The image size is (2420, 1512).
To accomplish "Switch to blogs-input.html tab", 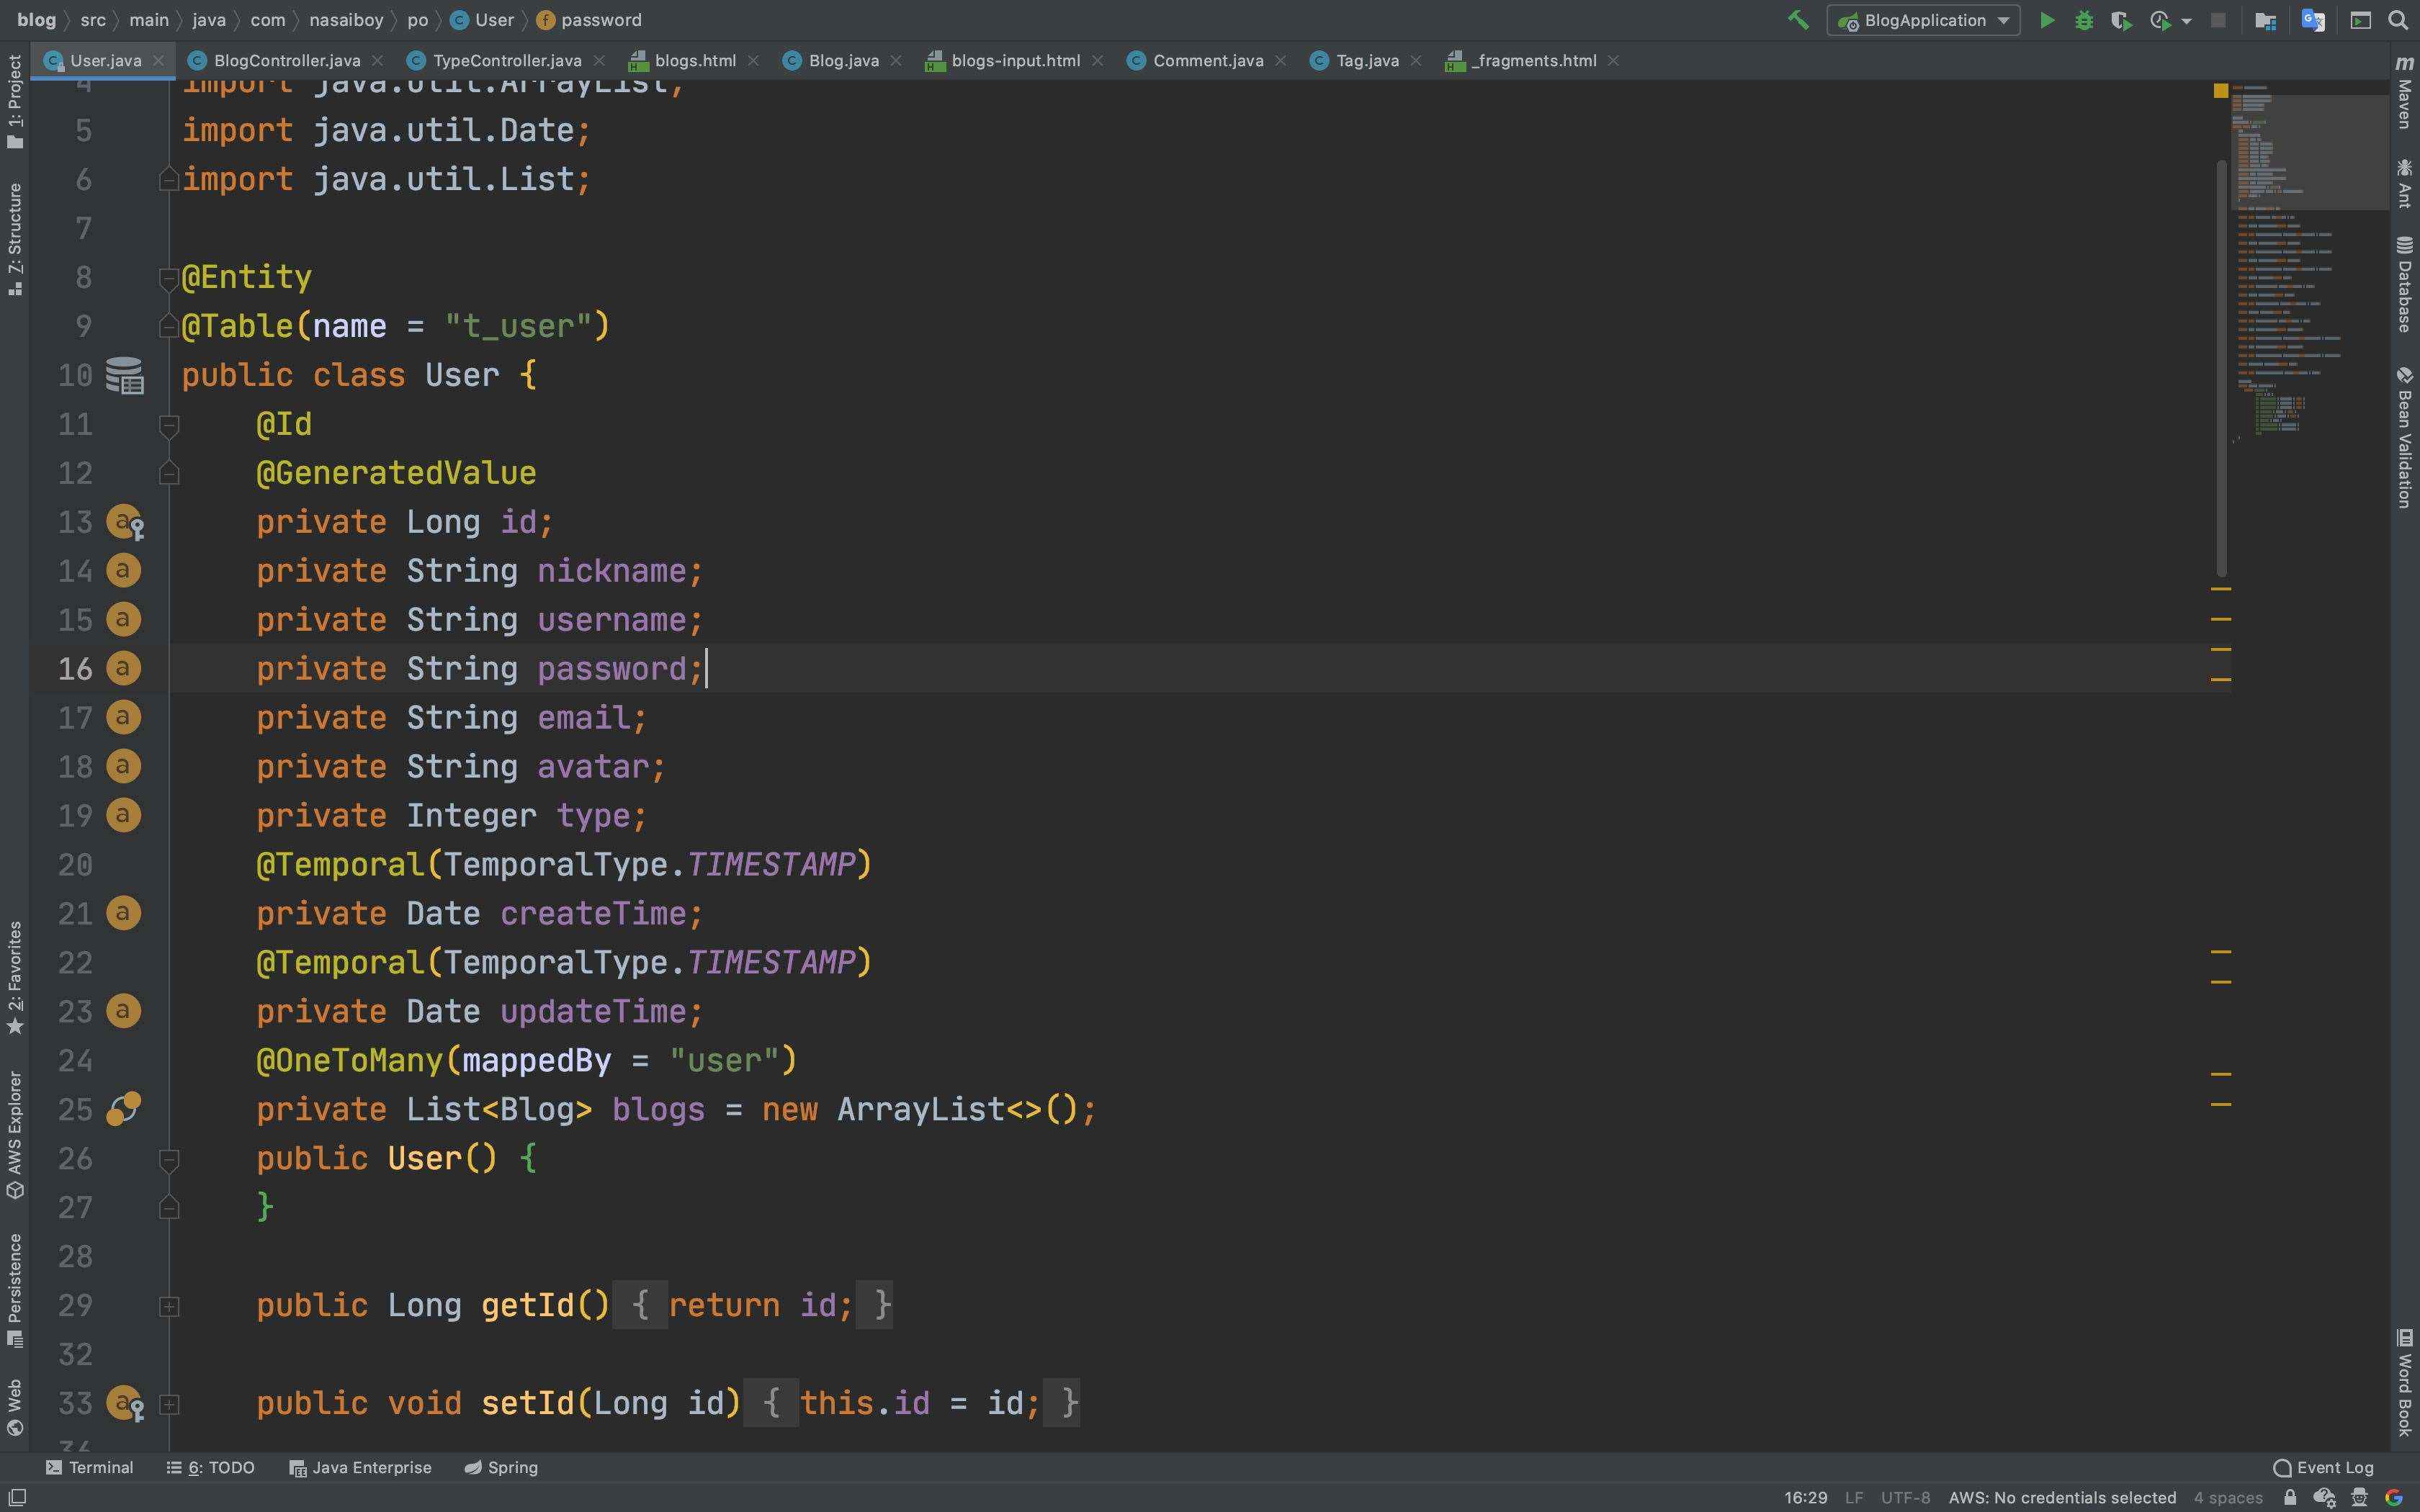I will pyautogui.click(x=1015, y=61).
